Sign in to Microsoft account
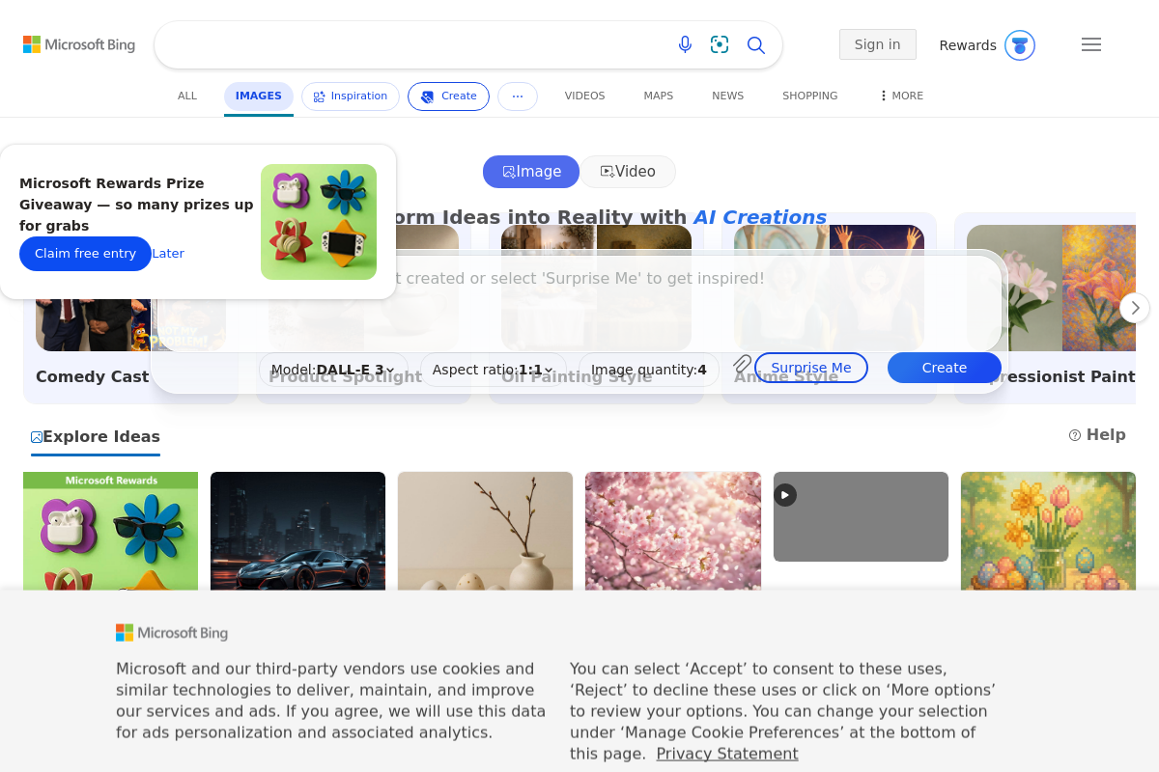Image resolution: width=1159 pixels, height=772 pixels. pos(877,44)
